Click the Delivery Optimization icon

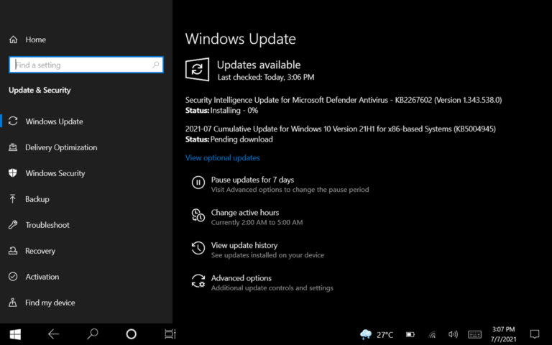point(13,147)
